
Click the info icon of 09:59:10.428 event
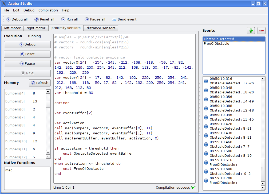pos(206,126)
